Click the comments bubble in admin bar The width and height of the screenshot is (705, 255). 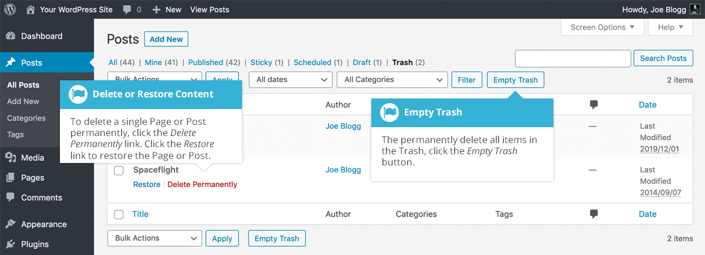(127, 10)
